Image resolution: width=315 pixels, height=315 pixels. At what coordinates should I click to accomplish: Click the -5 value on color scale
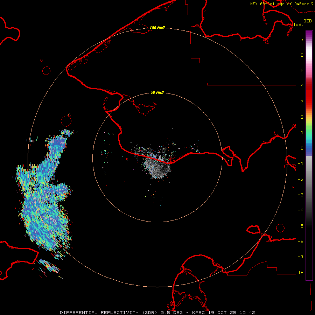[x=301, y=226]
